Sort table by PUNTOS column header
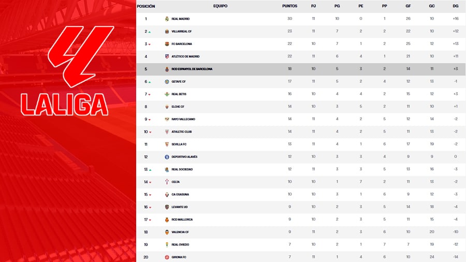466x262 pixels. click(x=289, y=6)
